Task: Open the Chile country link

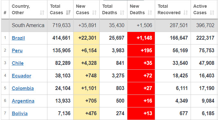Action: point(18,63)
